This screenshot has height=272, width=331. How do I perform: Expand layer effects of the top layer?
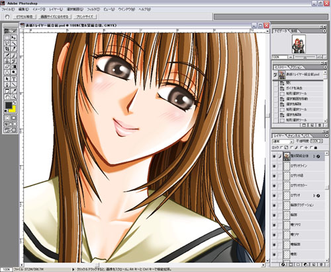click(x=314, y=156)
